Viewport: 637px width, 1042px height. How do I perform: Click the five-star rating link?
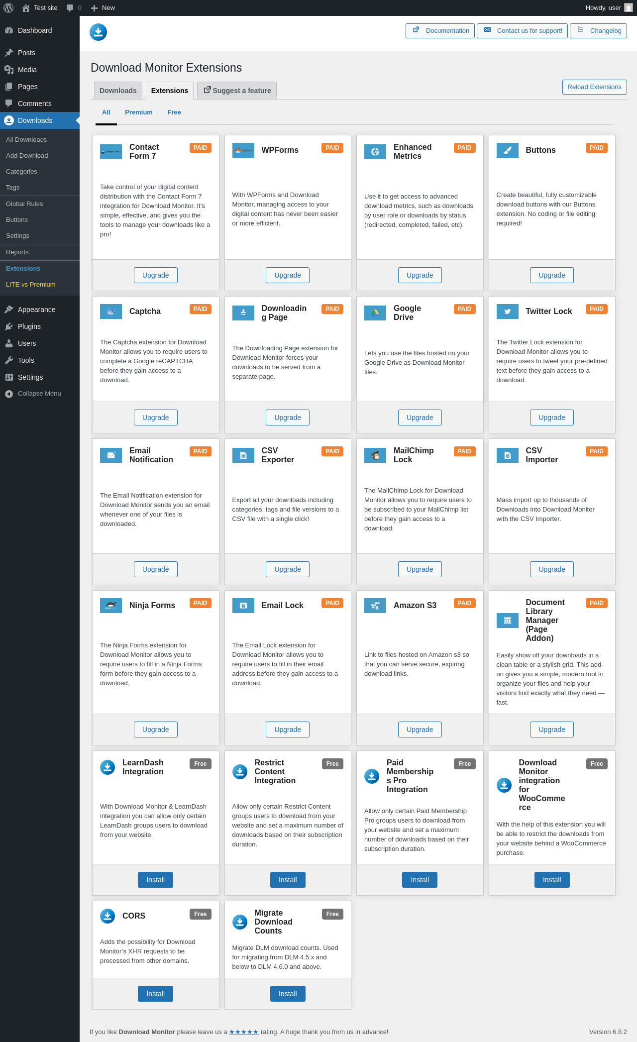pyautogui.click(x=244, y=1032)
